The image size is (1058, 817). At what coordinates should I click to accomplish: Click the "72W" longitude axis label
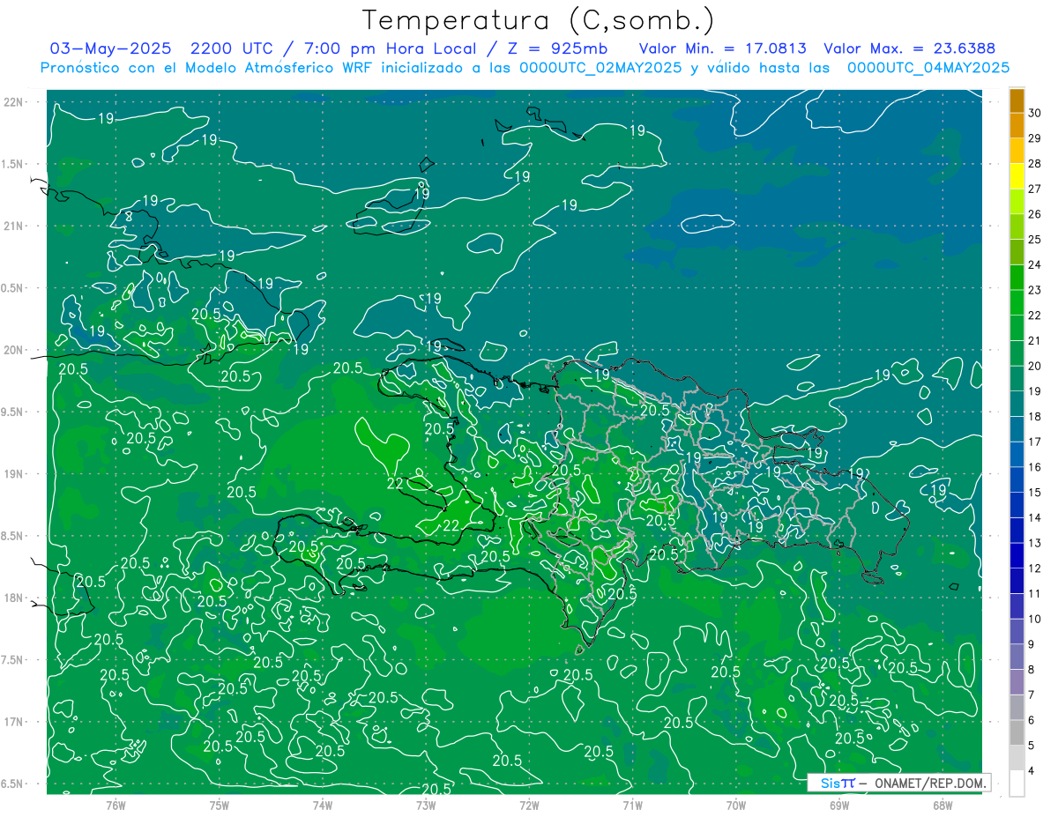[529, 806]
